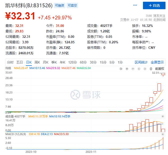Click the volume MA10:10.14万手 label
This screenshot has width=168, height=155.
(x=60, y=116)
